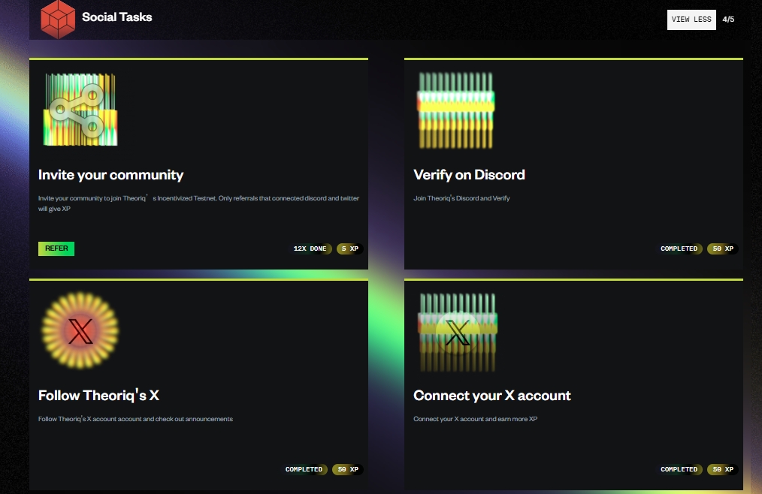Click 50 XP badge on Connect your X account

[723, 469]
